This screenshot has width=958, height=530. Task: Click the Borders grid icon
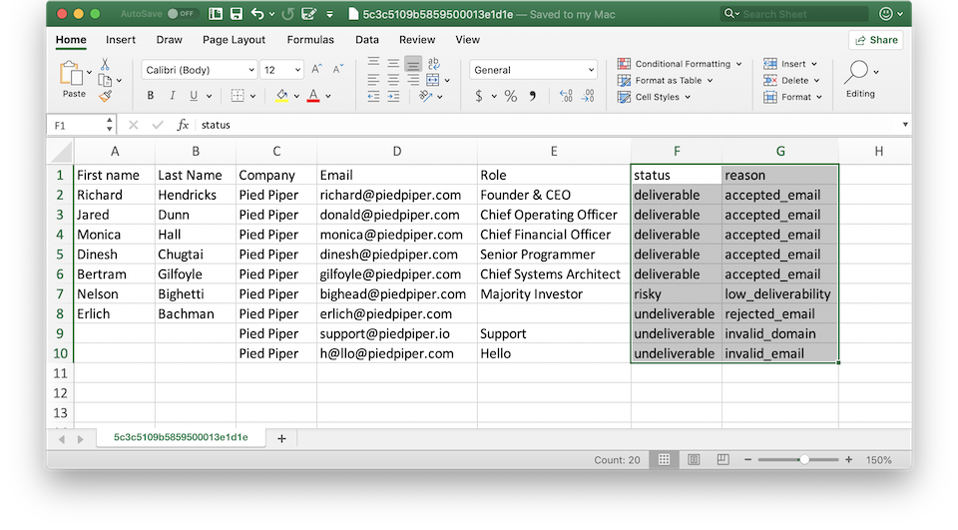238,96
